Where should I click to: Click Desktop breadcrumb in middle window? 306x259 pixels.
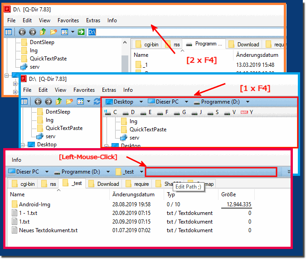[119, 102]
